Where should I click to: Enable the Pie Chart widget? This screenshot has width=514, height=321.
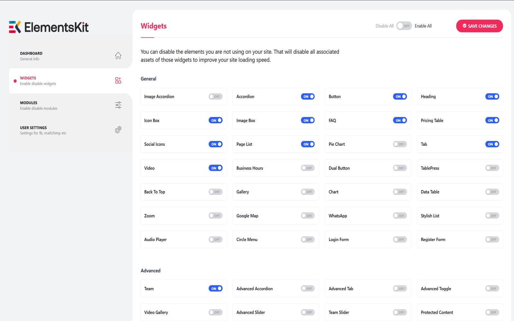click(x=400, y=144)
